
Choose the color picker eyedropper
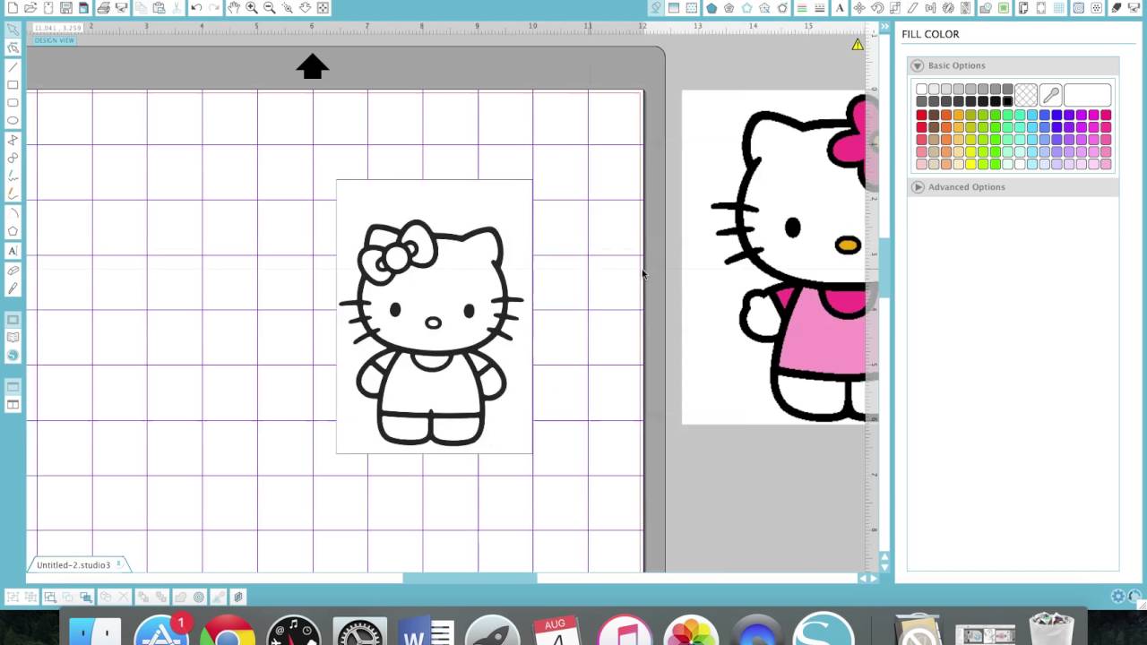(1051, 94)
